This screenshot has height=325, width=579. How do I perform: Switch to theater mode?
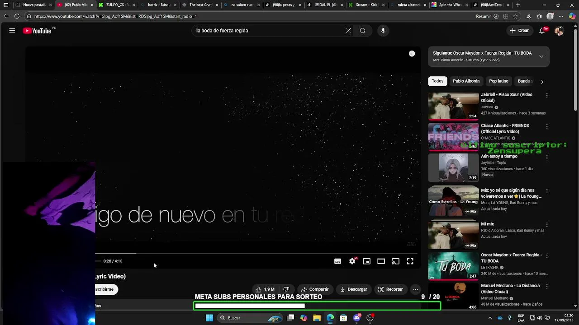pyautogui.click(x=381, y=261)
